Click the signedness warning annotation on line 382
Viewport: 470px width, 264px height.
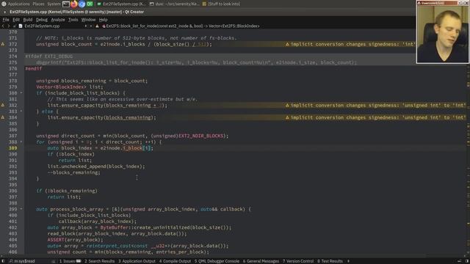pyautogui.click(x=375, y=106)
